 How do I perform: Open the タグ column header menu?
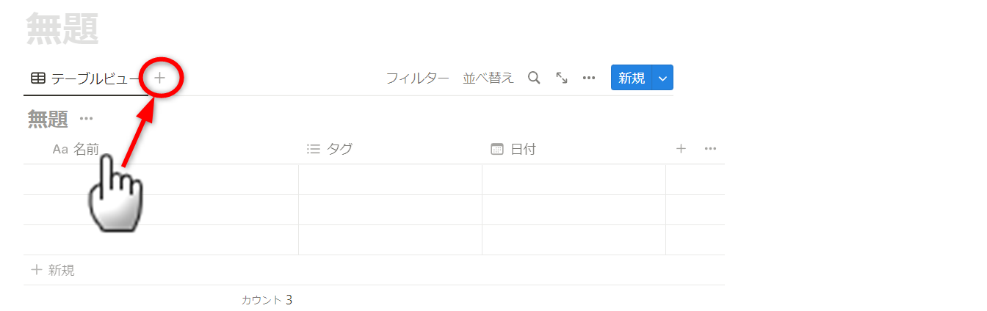339,149
